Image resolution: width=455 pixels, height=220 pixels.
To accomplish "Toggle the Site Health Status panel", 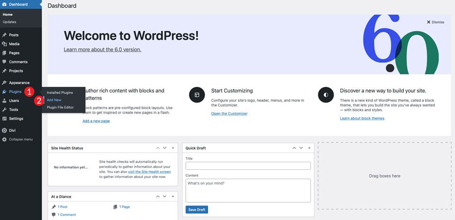I will click(x=173, y=148).
